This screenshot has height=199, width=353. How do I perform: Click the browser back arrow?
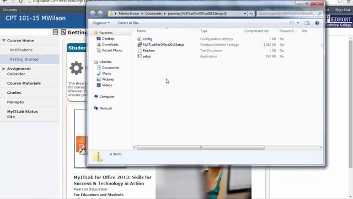4,1
